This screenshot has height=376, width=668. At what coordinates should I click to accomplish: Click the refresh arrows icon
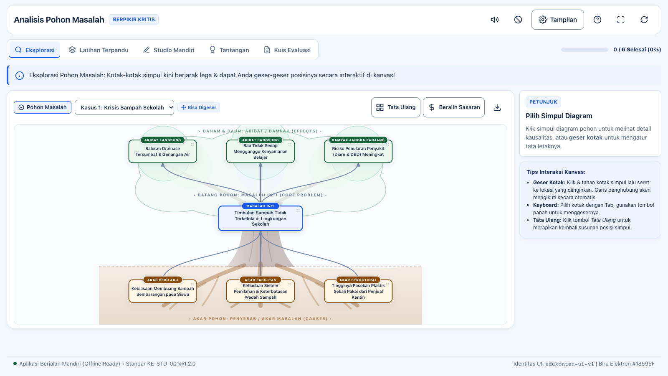(x=644, y=20)
